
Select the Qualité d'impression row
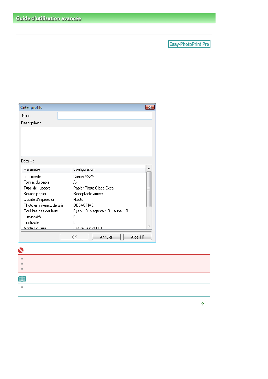(84, 199)
